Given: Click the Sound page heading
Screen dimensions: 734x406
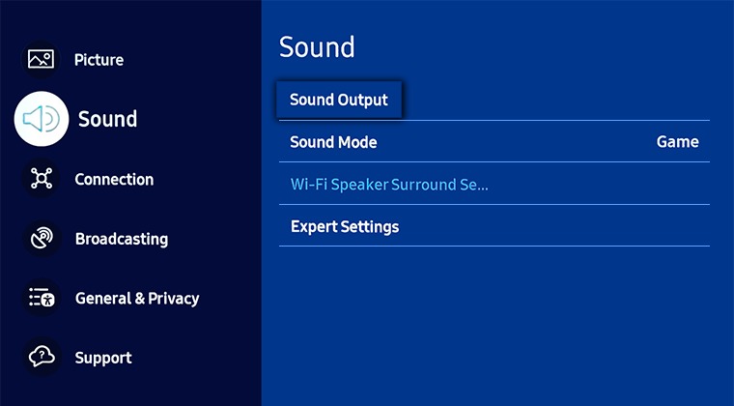Looking at the screenshot, I should [x=317, y=47].
